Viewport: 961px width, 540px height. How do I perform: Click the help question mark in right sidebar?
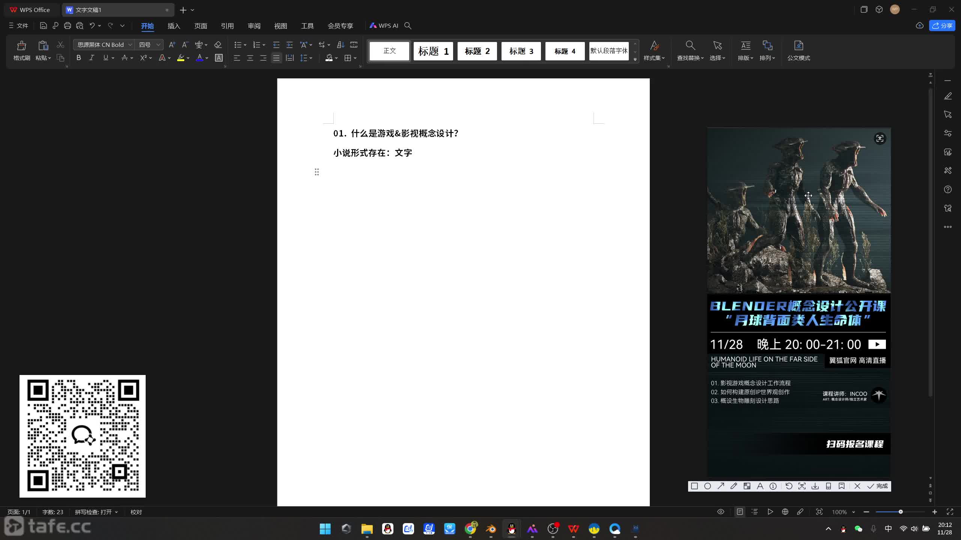[948, 189]
